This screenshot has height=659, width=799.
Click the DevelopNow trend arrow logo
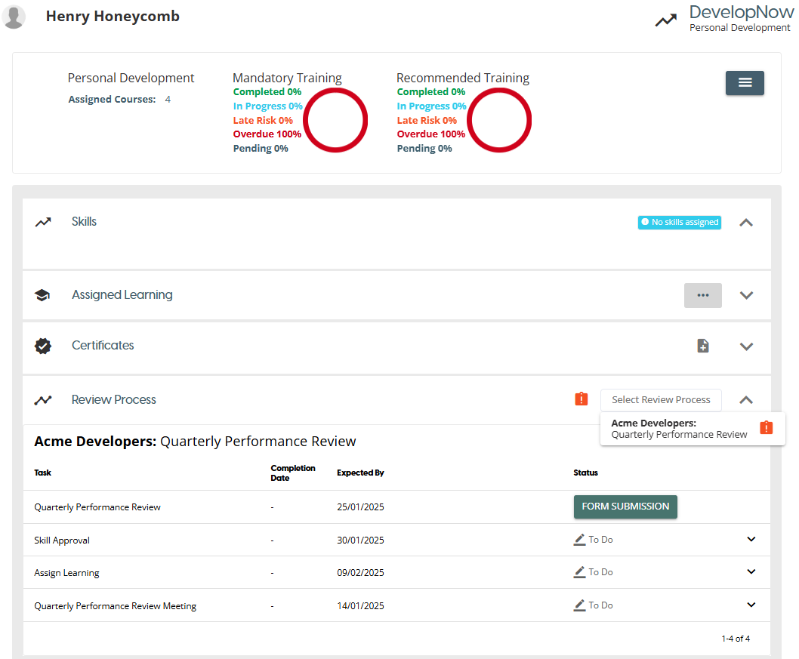[x=666, y=20]
